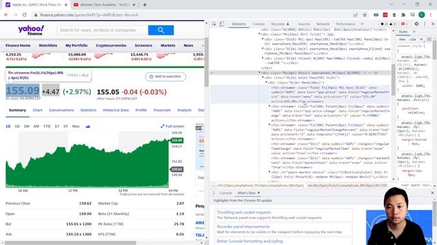Screen dimensions: 437x245
Task: Open DevTools Performance tab
Action: pyautogui.click(x=346, y=24)
